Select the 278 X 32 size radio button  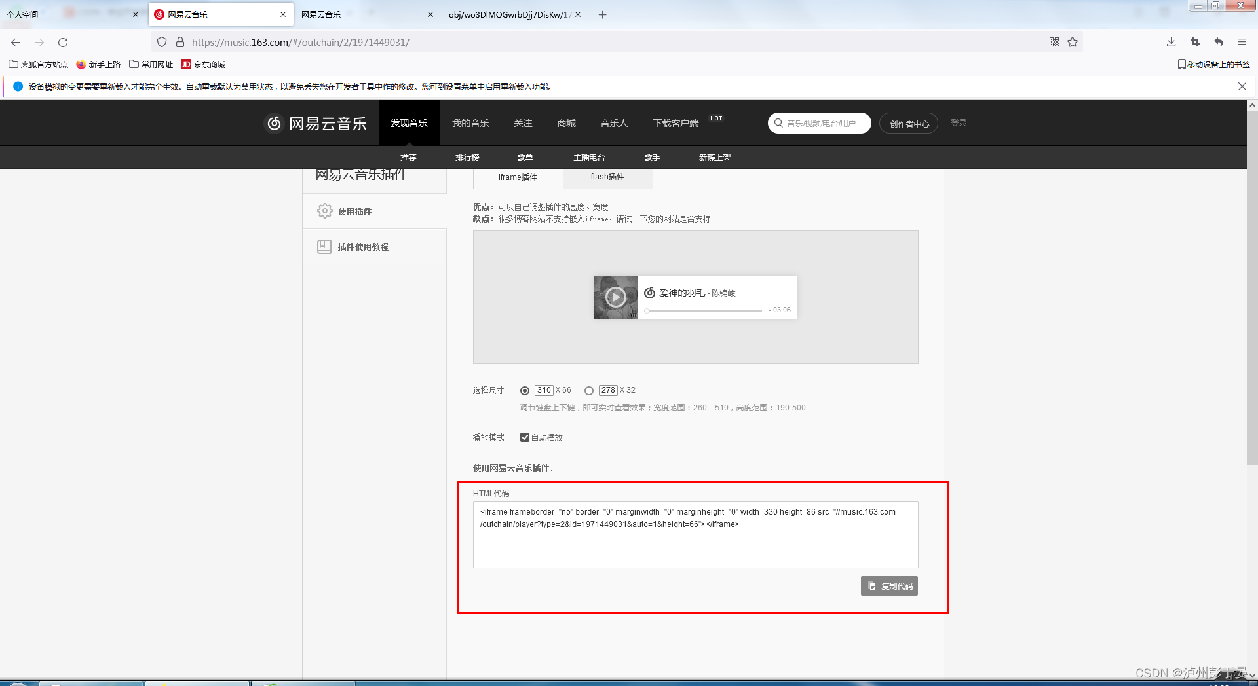[589, 391]
